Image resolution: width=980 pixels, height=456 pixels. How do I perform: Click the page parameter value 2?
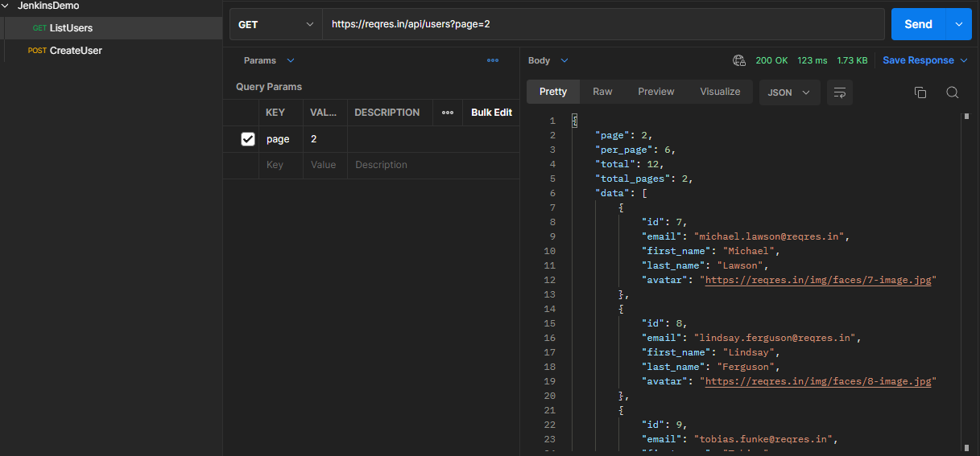click(325, 139)
